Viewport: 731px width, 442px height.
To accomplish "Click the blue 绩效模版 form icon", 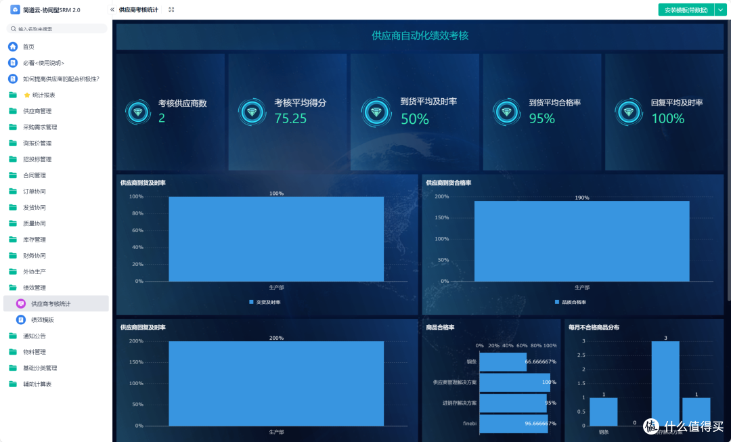I will (20, 320).
